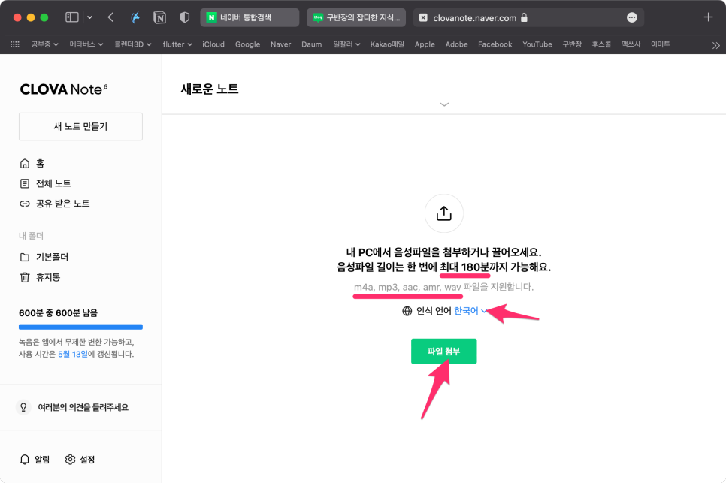Open 기본폴더 folder
726x483 pixels.
tap(44, 257)
